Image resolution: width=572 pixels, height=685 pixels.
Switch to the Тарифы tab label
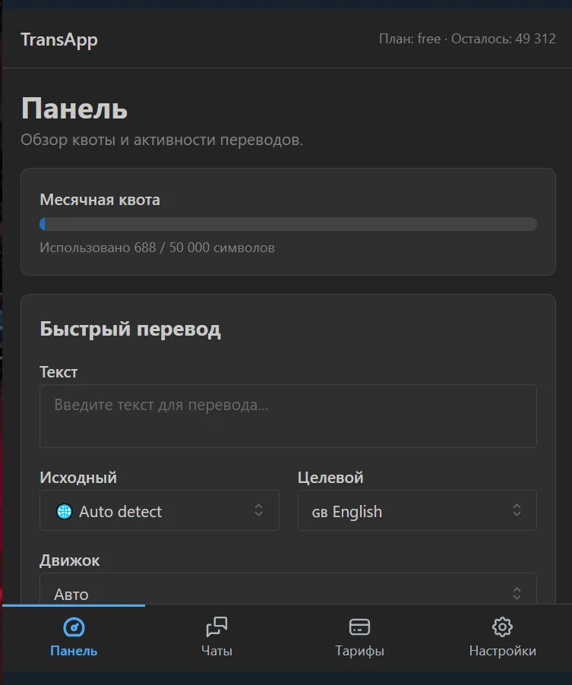click(359, 651)
